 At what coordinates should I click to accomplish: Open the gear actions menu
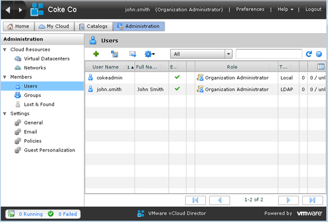pyautogui.click(x=150, y=54)
